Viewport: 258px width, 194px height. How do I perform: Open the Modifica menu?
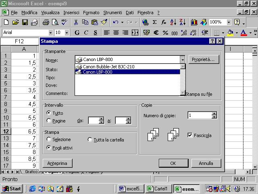click(x=29, y=13)
